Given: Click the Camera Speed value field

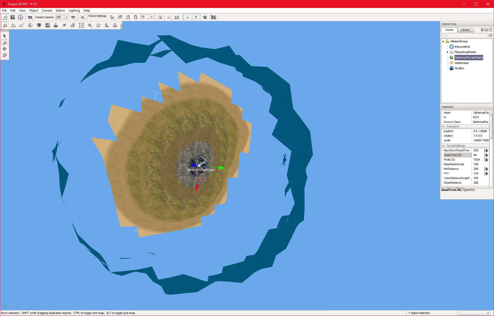Looking at the screenshot, I should (60, 17).
